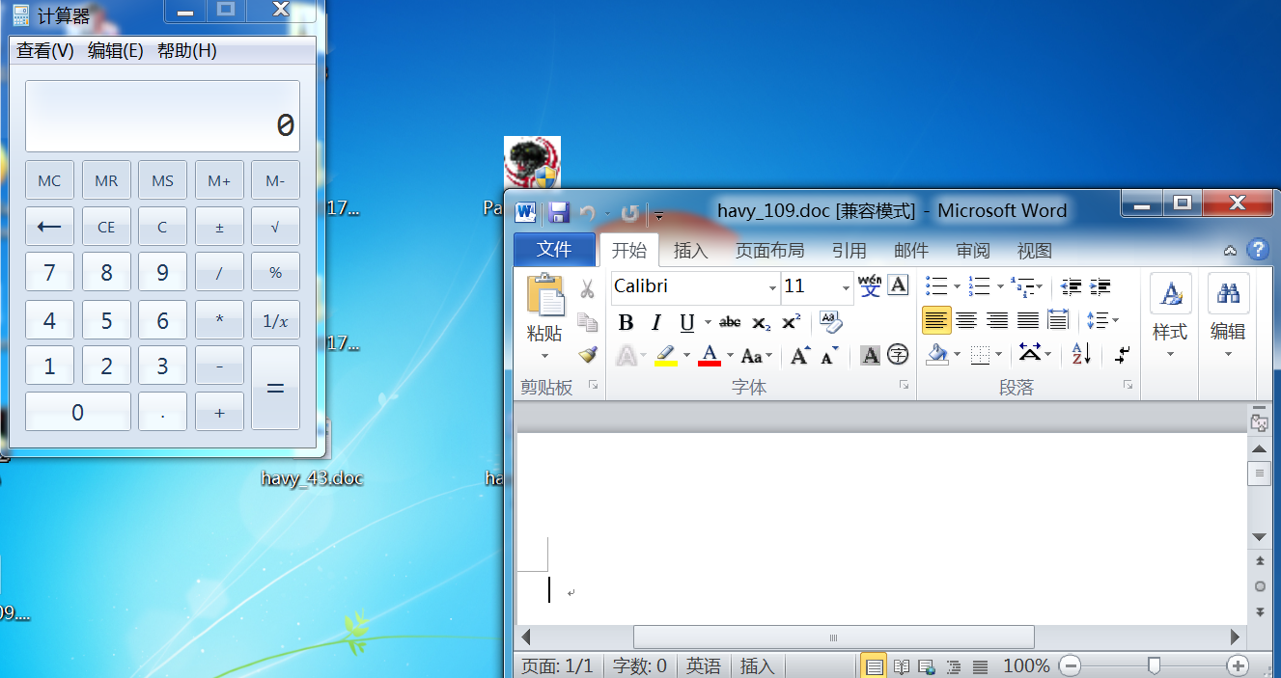Open Word Help question mark icon
Screen dimensions: 1281x678
[x=1258, y=250]
